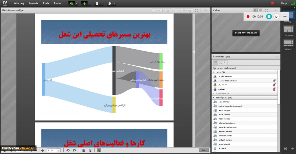Click the webcam icon in the top bar
Screen dimensions: 296x154
tap(97, 3)
